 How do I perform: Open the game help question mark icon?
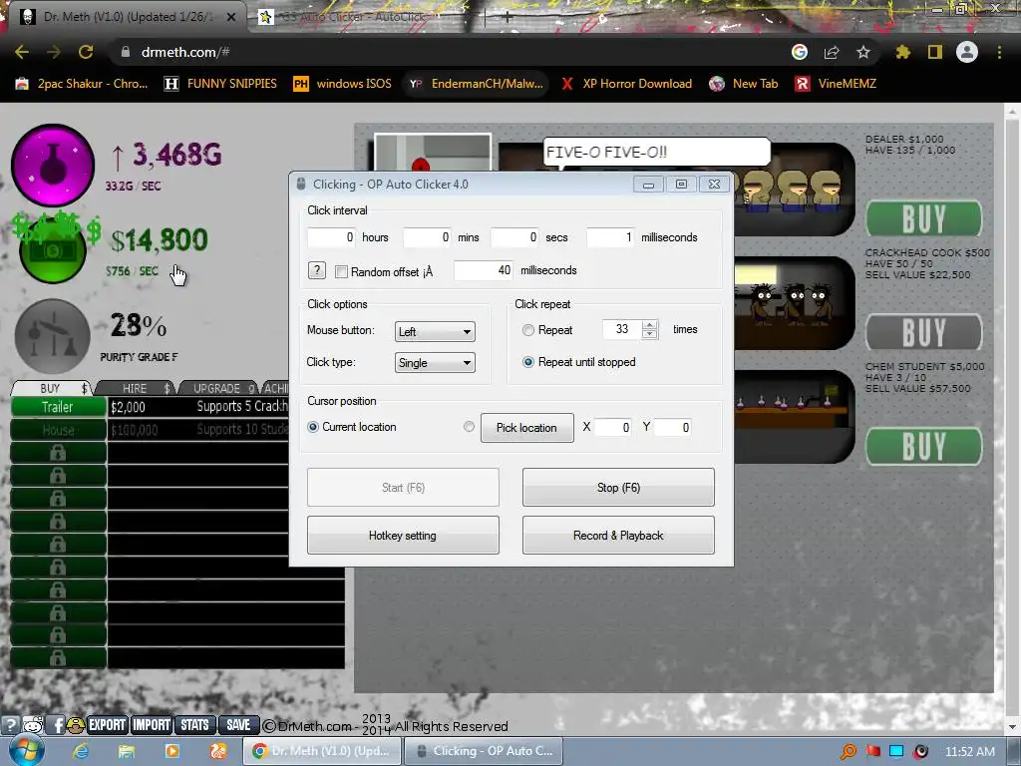10,725
